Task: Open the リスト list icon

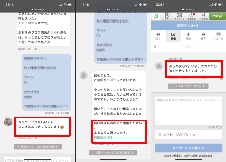Action: pos(167,16)
